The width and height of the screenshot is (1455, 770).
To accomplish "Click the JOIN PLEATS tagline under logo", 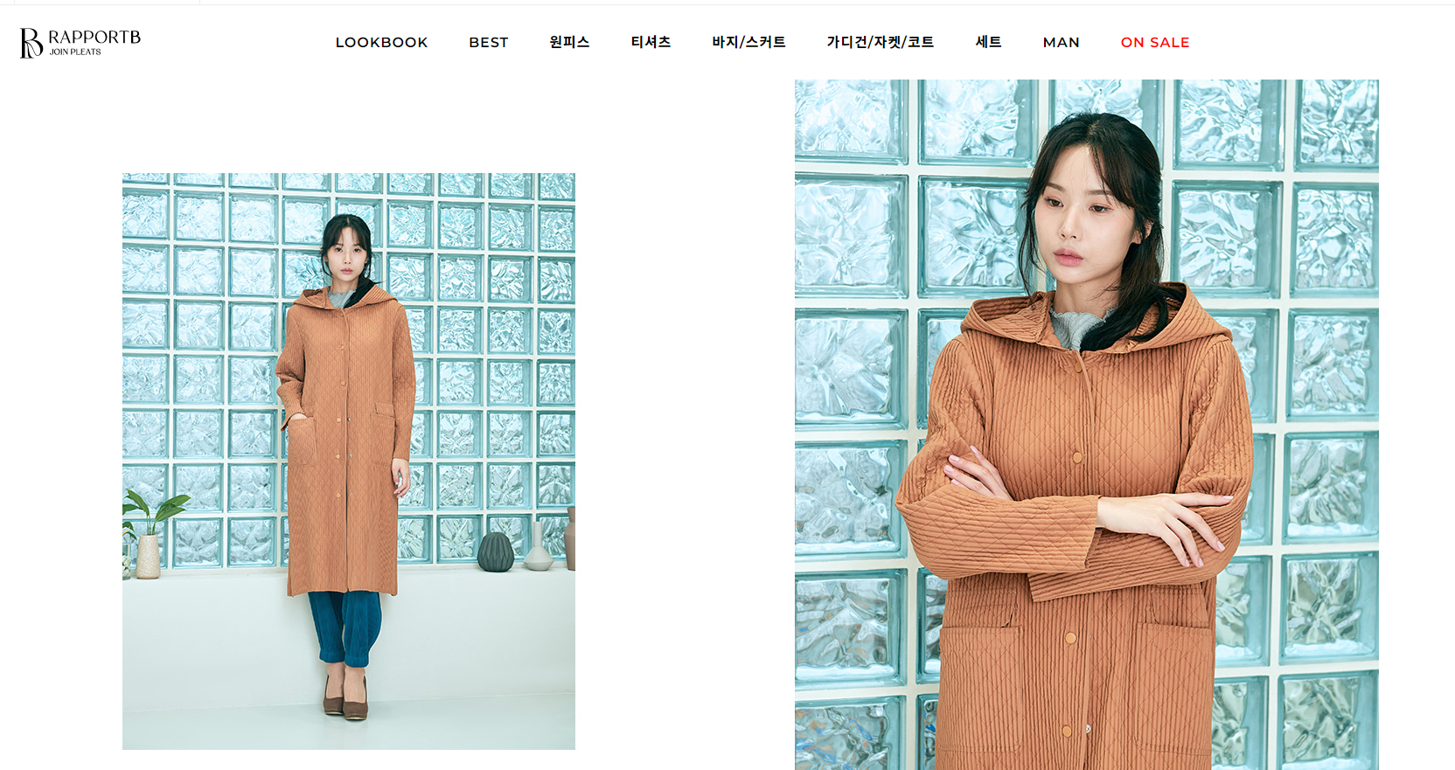I will [75, 52].
